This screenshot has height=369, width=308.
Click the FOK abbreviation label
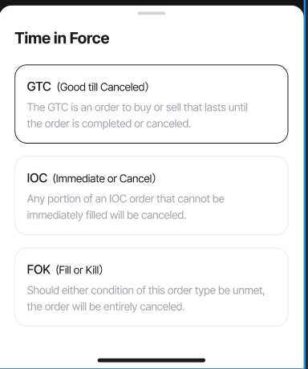(x=38, y=270)
